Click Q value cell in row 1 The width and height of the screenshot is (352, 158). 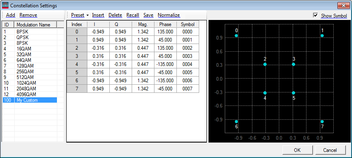[121, 40]
